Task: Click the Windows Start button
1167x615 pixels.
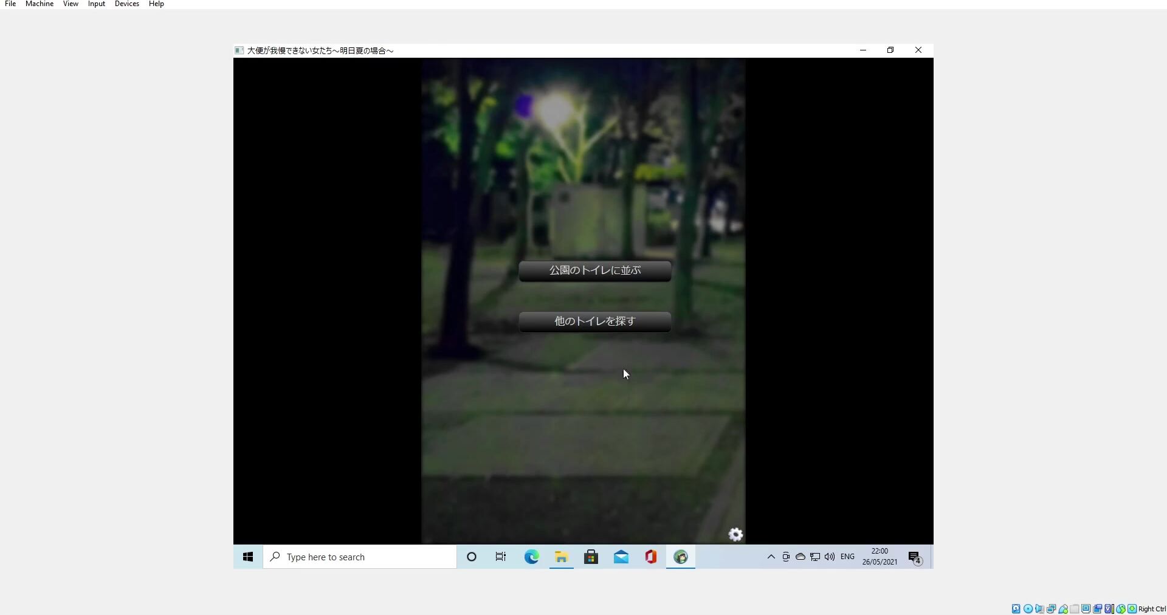Action: pos(248,557)
